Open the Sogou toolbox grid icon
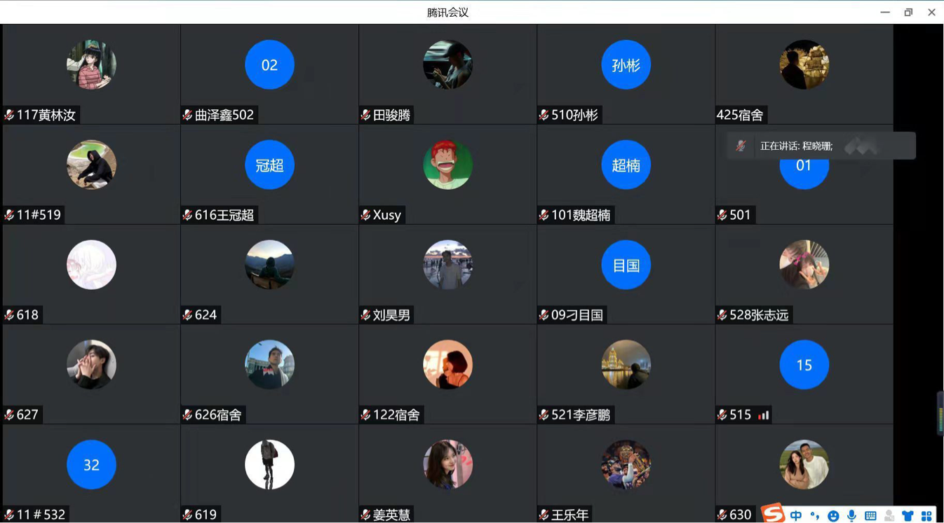The image size is (944, 523). click(926, 516)
